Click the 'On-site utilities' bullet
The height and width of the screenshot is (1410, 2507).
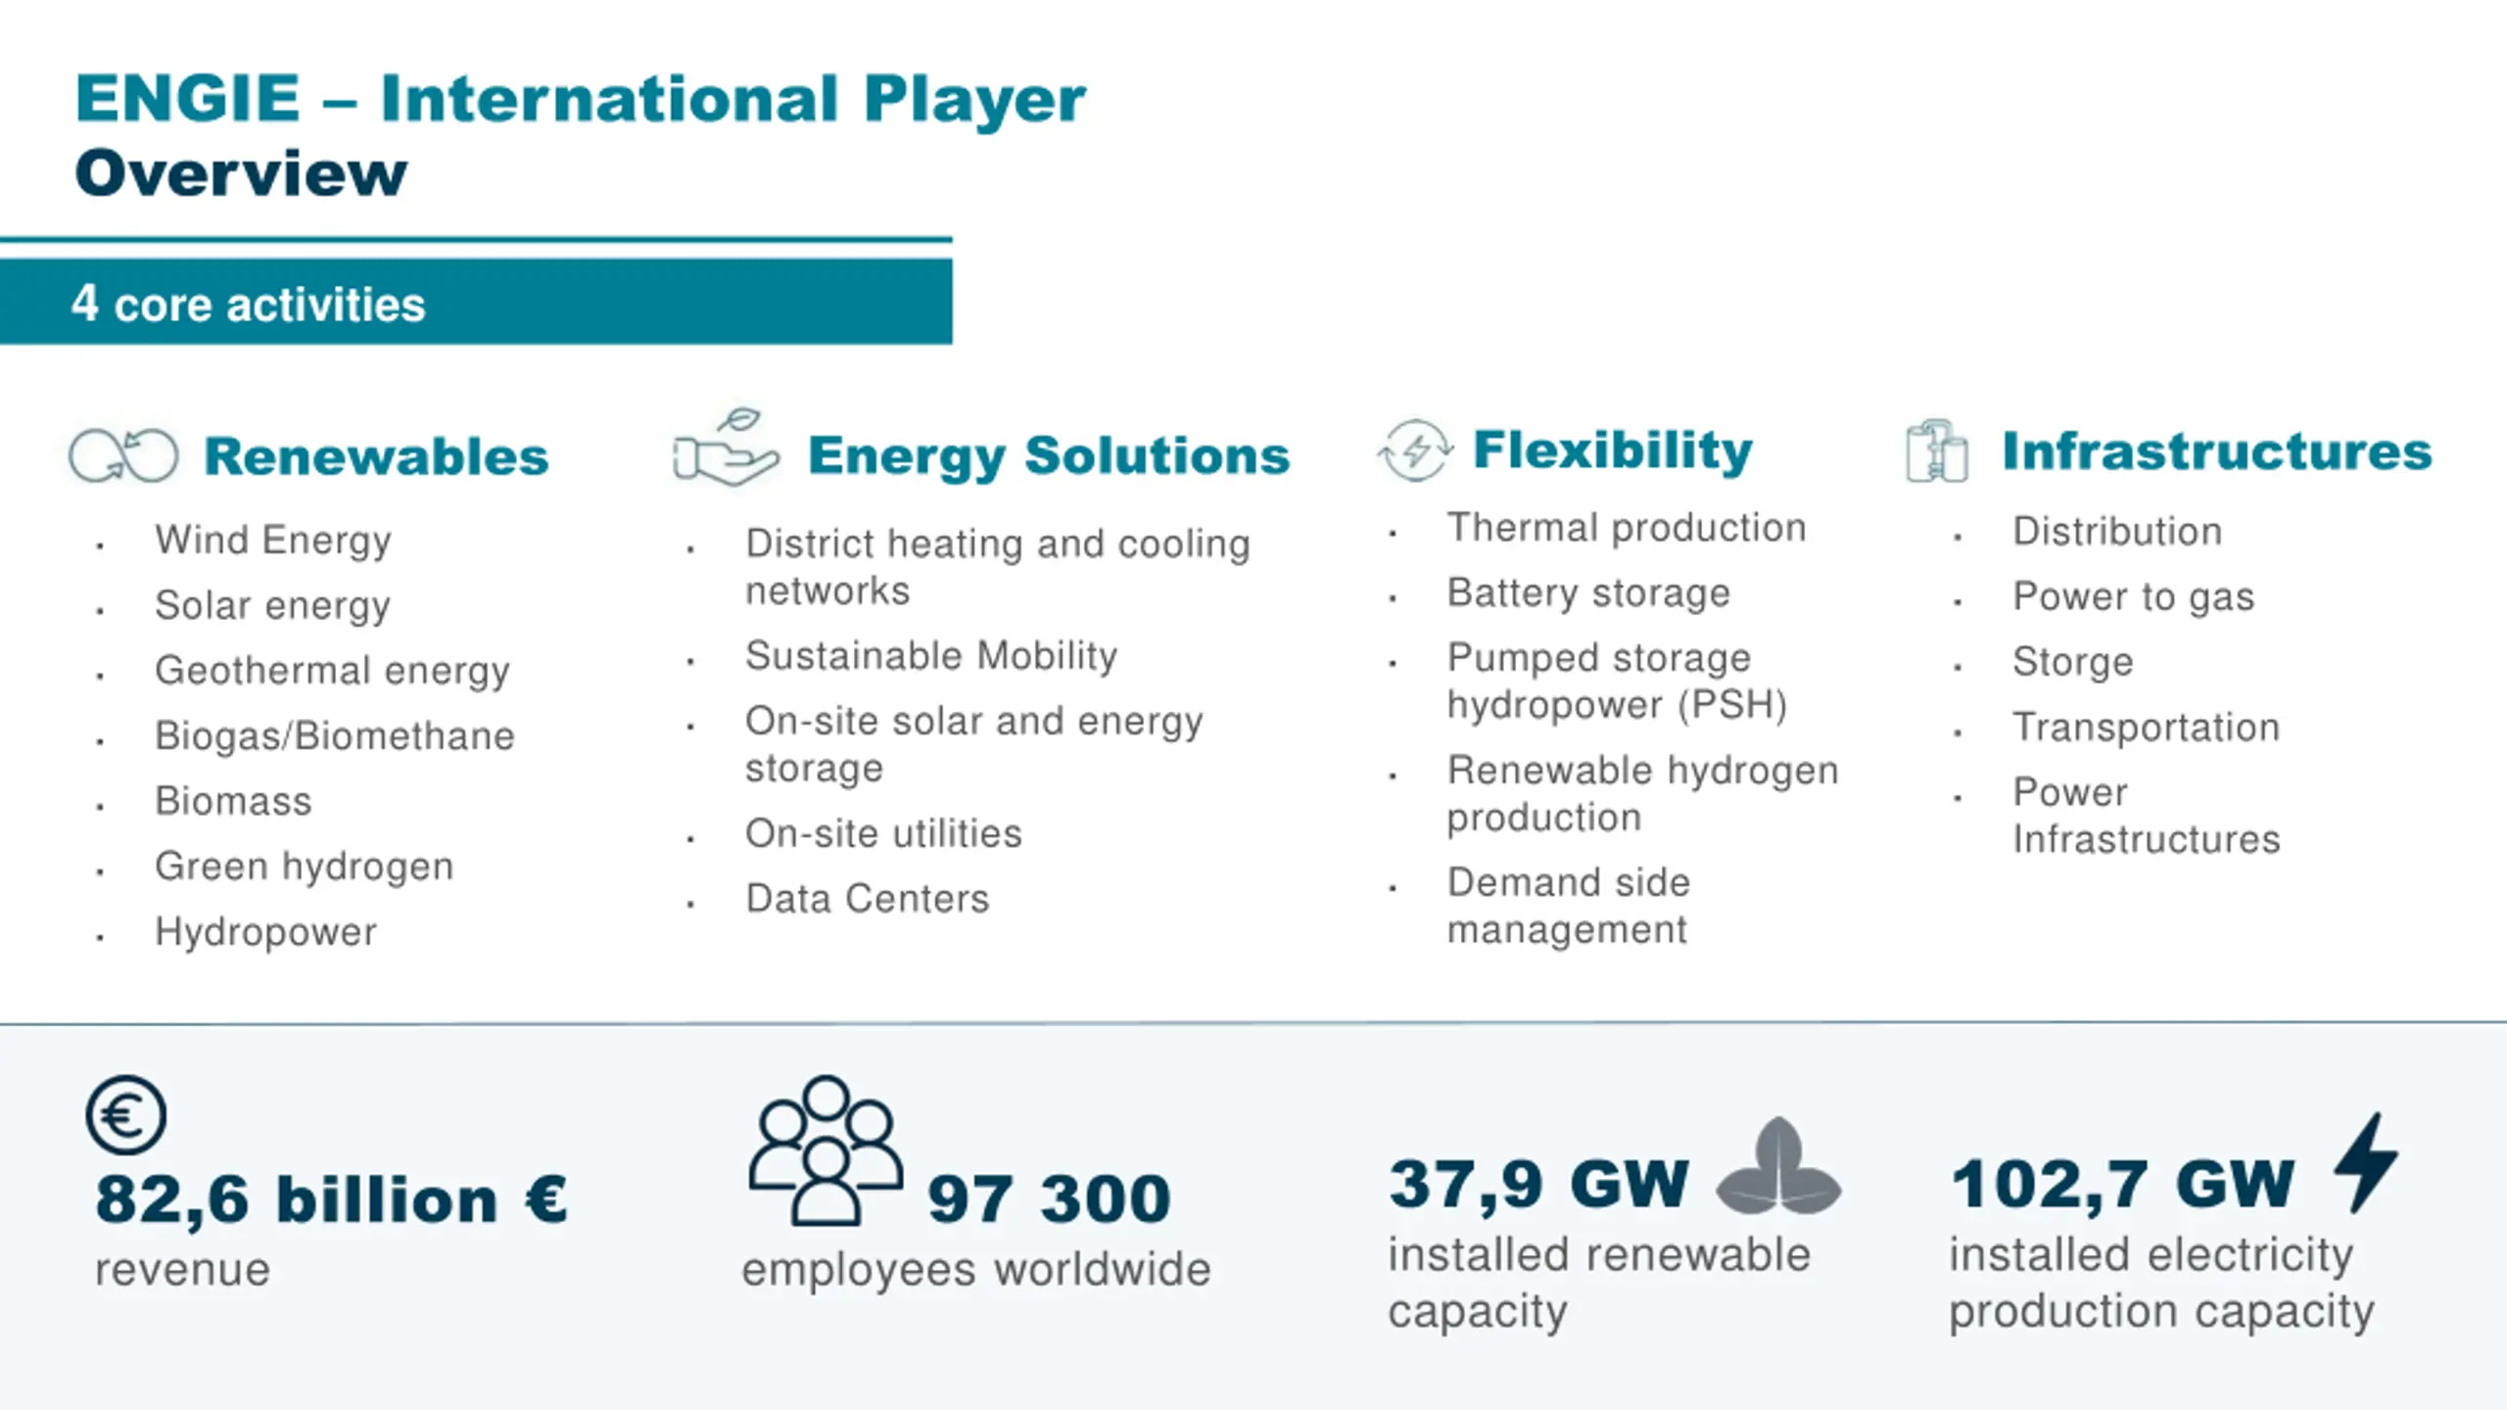883,833
